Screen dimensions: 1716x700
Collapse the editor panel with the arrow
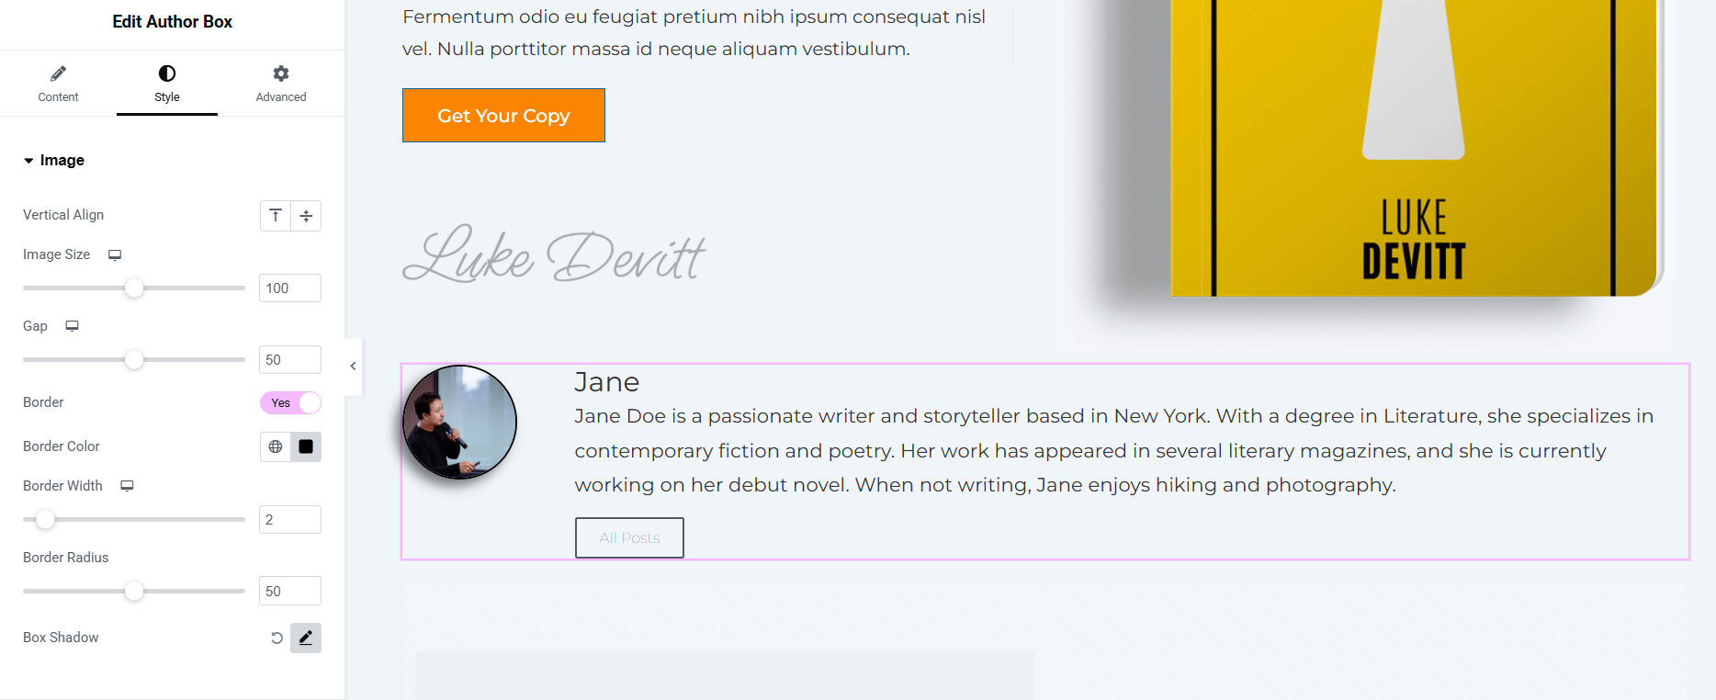pos(353,366)
